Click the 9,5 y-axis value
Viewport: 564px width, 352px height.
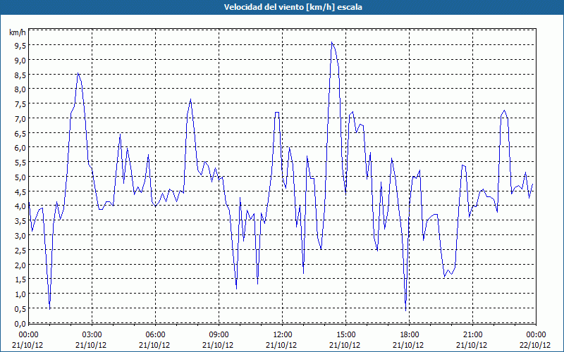click(20, 45)
